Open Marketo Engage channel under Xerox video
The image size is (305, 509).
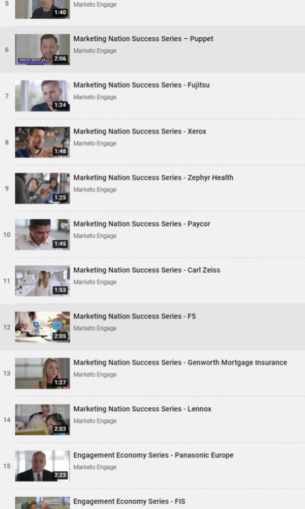point(95,143)
